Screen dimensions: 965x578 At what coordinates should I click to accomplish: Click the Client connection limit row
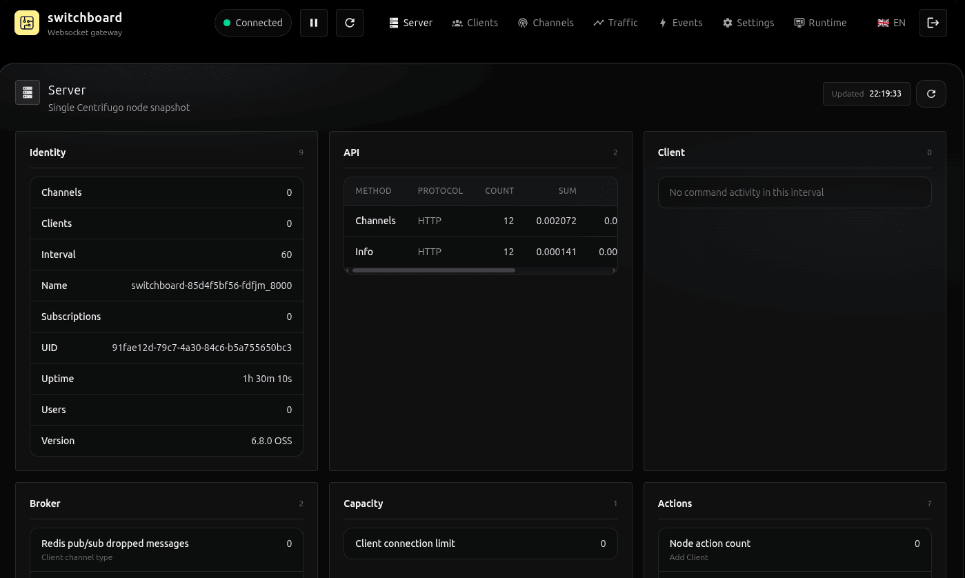(481, 544)
